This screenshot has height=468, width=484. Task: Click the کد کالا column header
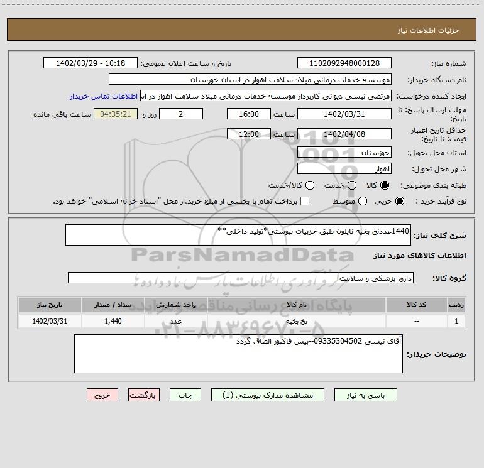(x=416, y=305)
